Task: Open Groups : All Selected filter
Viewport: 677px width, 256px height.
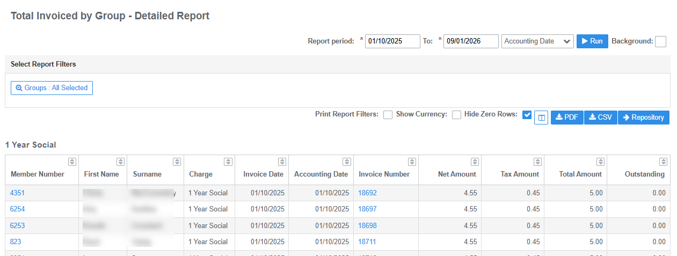Action: [x=52, y=88]
